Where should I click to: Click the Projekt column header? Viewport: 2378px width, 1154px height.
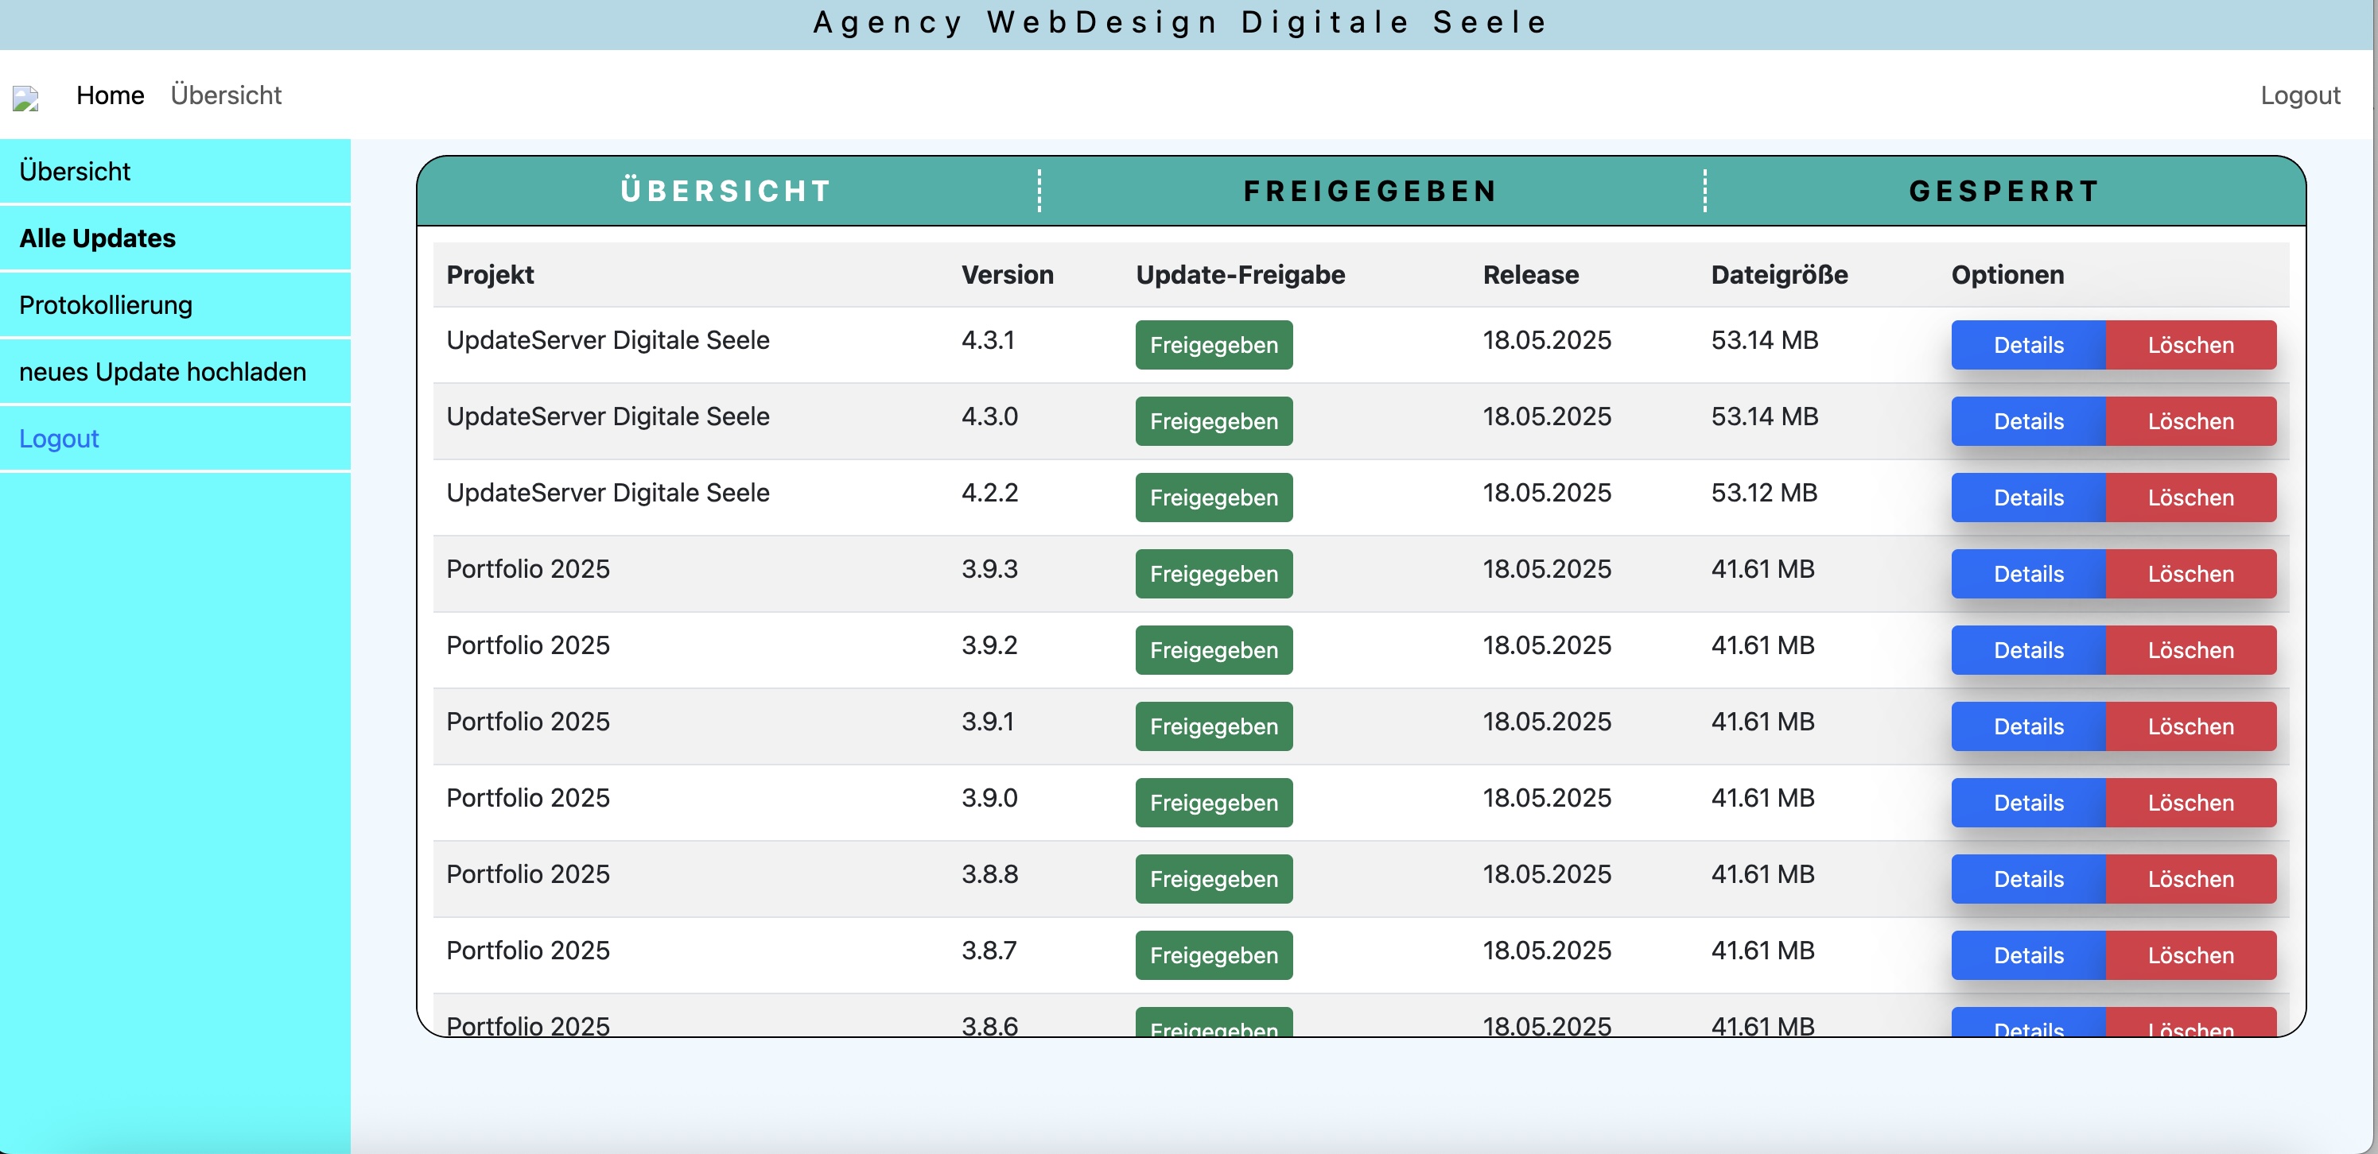490,275
